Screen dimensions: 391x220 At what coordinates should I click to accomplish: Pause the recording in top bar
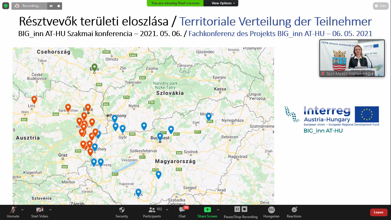point(51,6)
